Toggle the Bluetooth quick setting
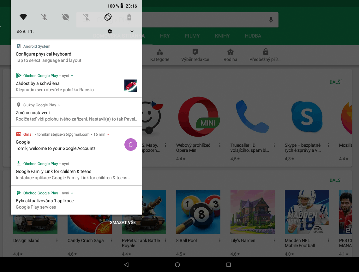The image size is (359, 272). click(45, 17)
